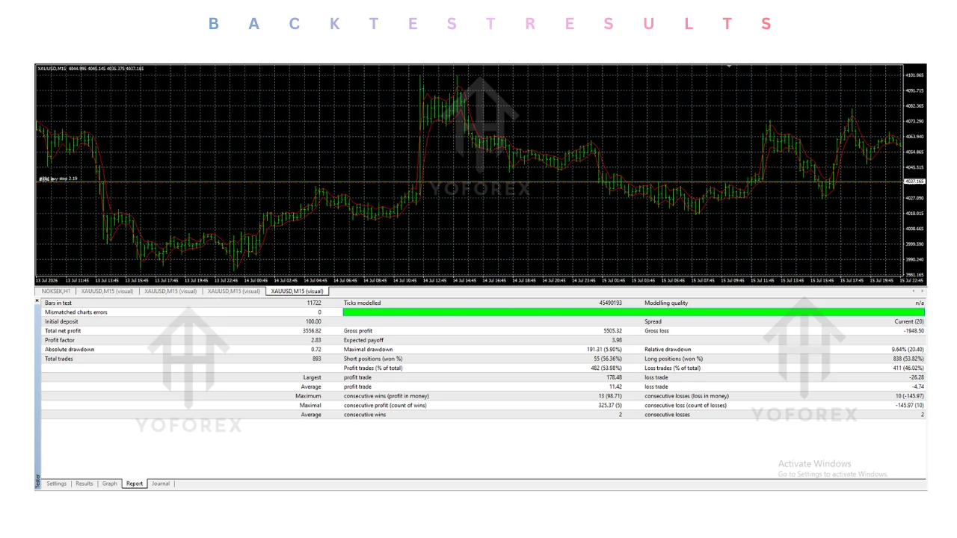Click the Maximal drawdown value 191.31 (5.90%)

[x=603, y=350]
